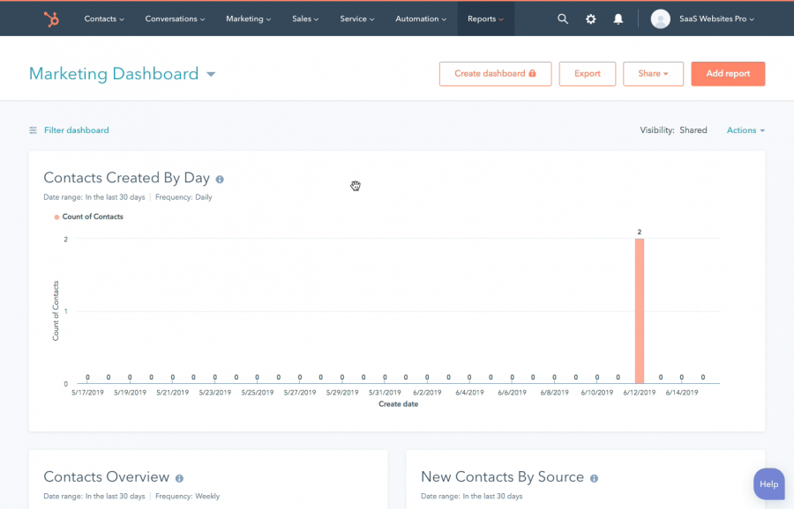Click the info icon on Contacts Overview
The height and width of the screenshot is (509, 794).
pos(179,477)
